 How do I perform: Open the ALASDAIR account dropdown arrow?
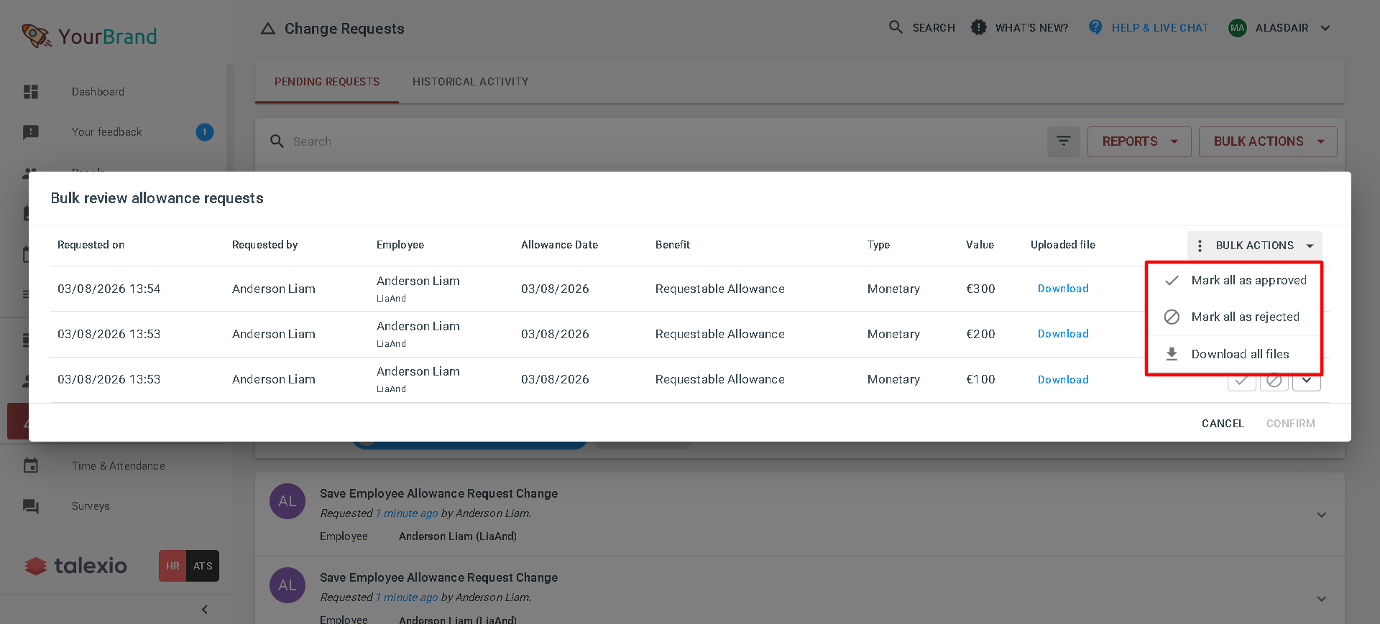coord(1325,28)
